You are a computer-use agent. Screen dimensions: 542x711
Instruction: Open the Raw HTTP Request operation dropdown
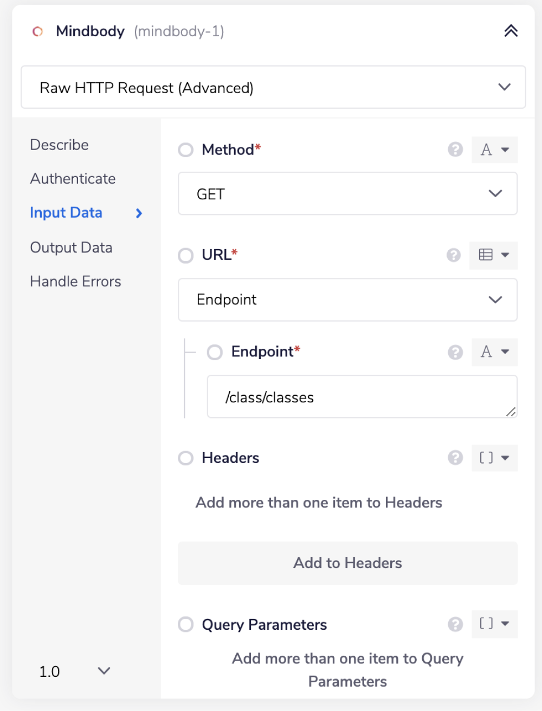(273, 88)
